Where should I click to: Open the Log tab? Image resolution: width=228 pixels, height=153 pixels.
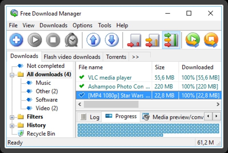coord(89,117)
